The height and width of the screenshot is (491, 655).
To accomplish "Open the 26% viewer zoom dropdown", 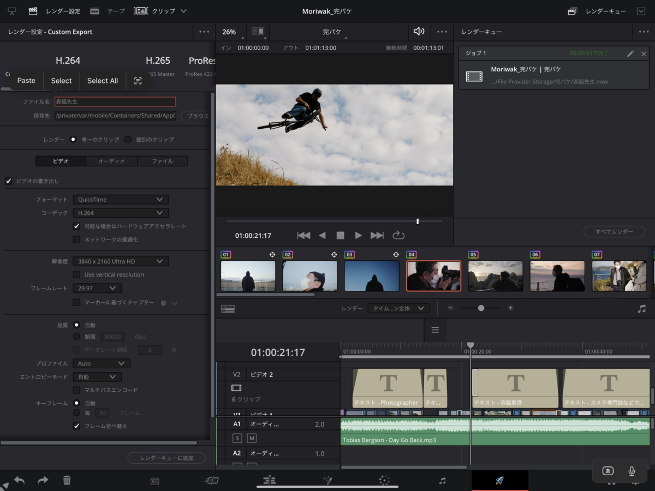I will [231, 32].
